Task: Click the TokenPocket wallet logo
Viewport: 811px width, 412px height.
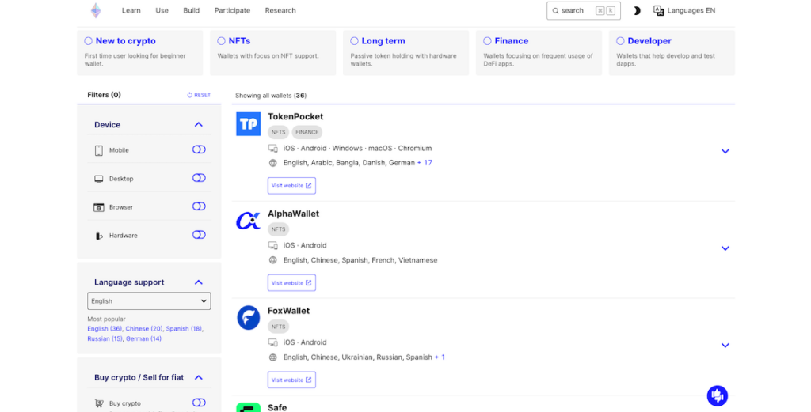Action: coord(248,124)
